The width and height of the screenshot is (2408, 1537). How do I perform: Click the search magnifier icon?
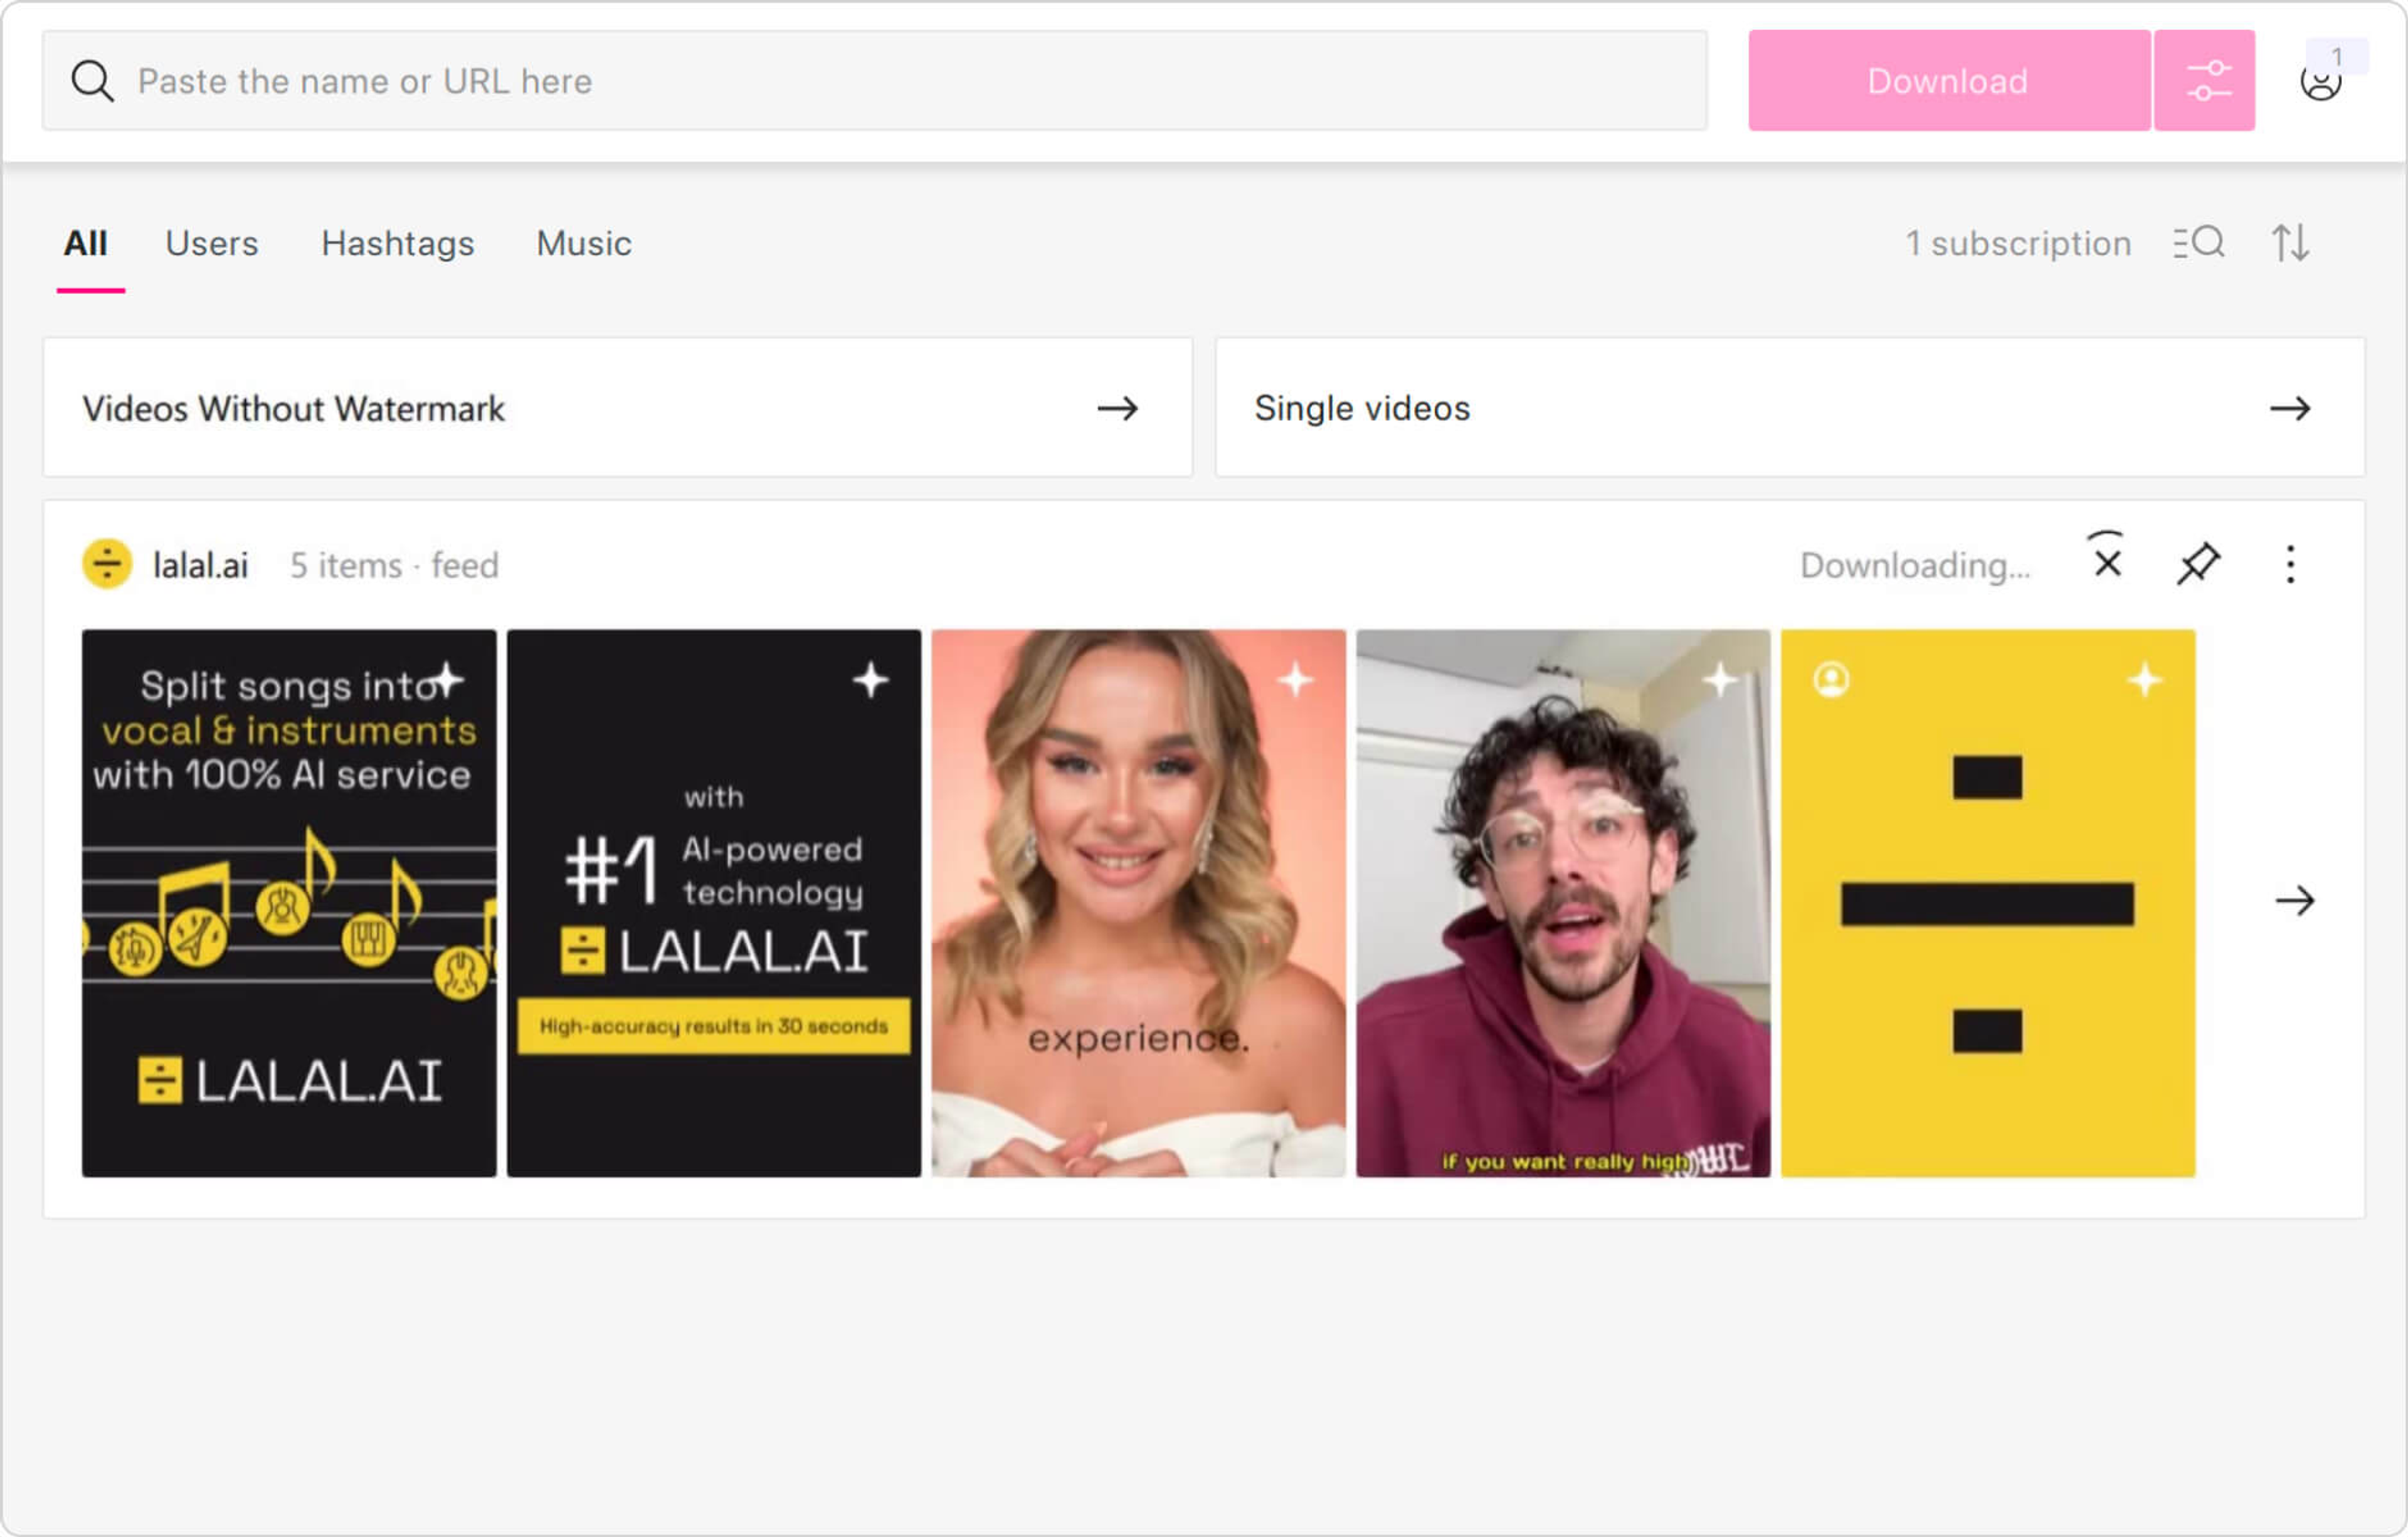pyautogui.click(x=92, y=81)
